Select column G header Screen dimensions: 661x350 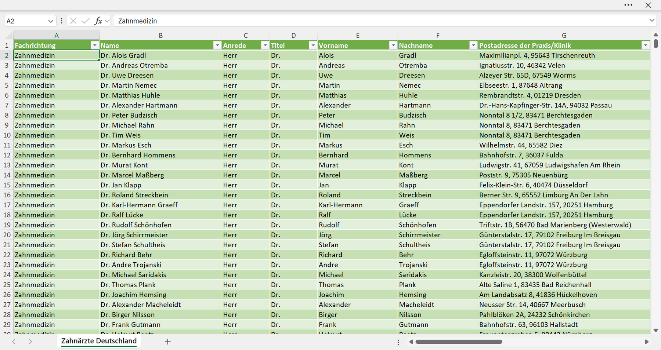pos(564,35)
